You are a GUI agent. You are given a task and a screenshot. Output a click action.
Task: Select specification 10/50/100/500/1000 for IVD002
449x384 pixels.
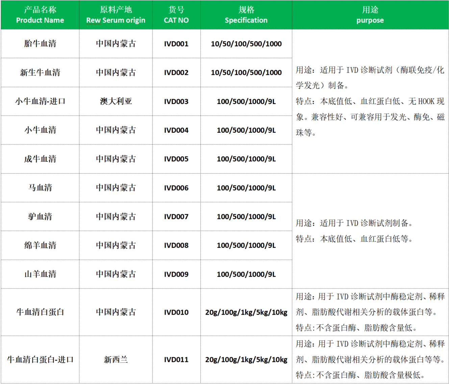tap(246, 73)
